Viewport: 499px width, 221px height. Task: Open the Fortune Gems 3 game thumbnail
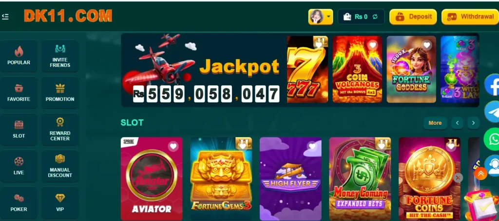click(221, 179)
